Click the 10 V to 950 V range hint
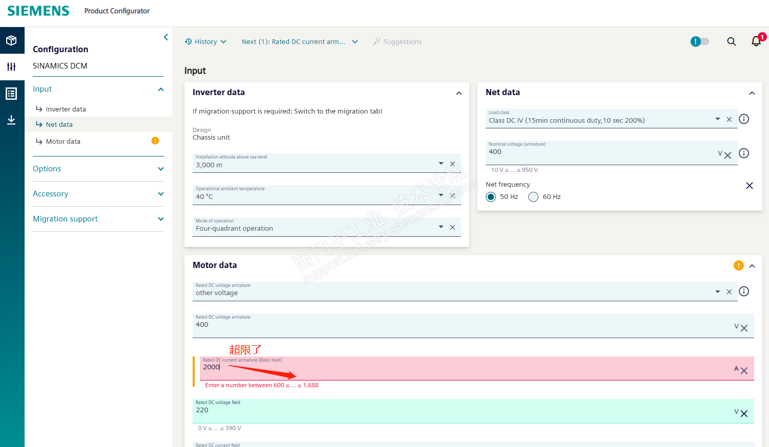This screenshot has height=447, width=769. point(514,170)
